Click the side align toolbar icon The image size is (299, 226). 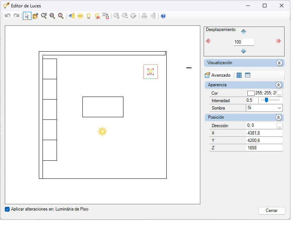click(x=153, y=16)
